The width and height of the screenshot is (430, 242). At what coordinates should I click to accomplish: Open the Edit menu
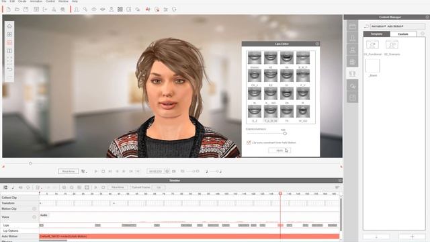tap(12, 1)
